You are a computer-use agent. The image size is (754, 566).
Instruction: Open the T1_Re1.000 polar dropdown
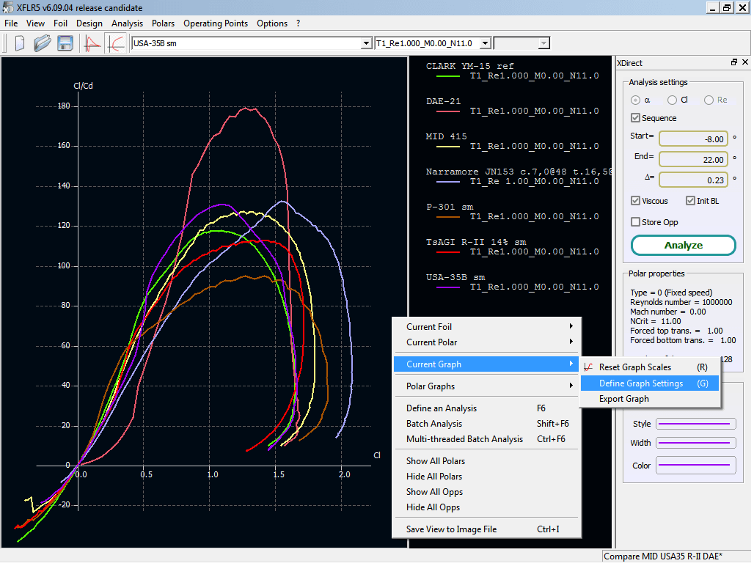[486, 44]
